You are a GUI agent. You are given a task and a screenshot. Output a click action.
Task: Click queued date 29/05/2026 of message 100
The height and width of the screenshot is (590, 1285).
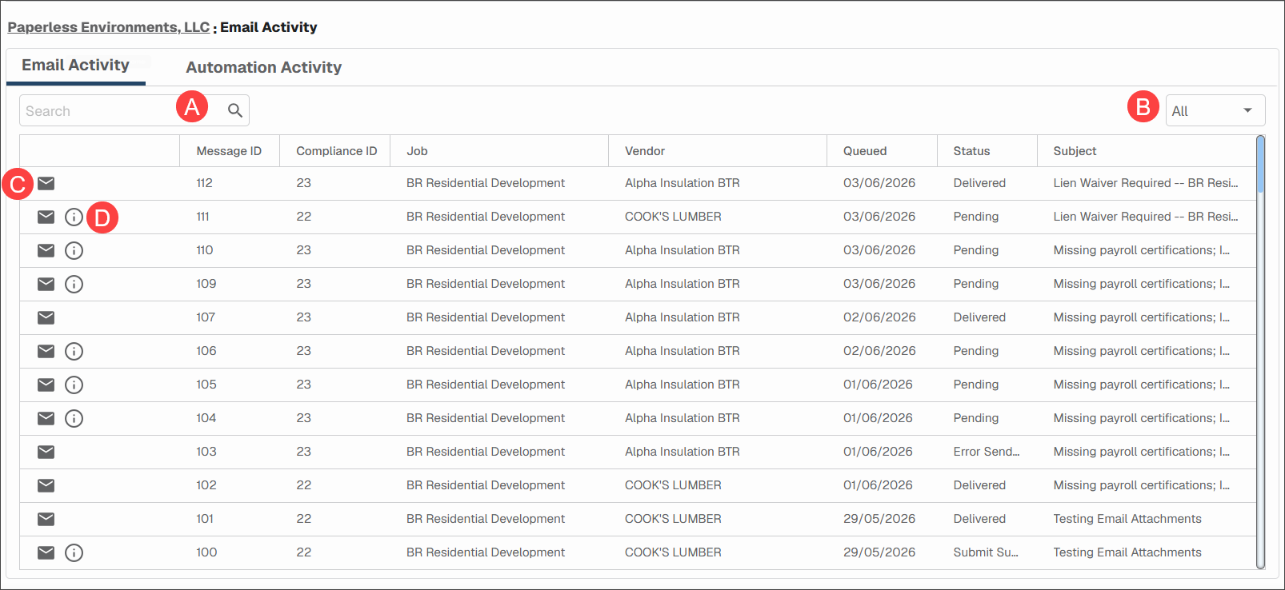(879, 552)
